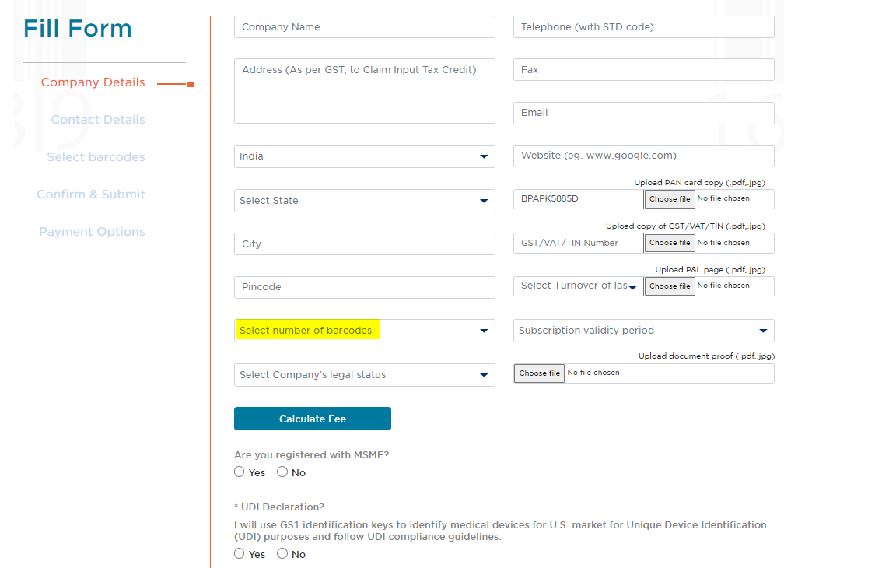Select No for UDI Declaration

tap(282, 553)
